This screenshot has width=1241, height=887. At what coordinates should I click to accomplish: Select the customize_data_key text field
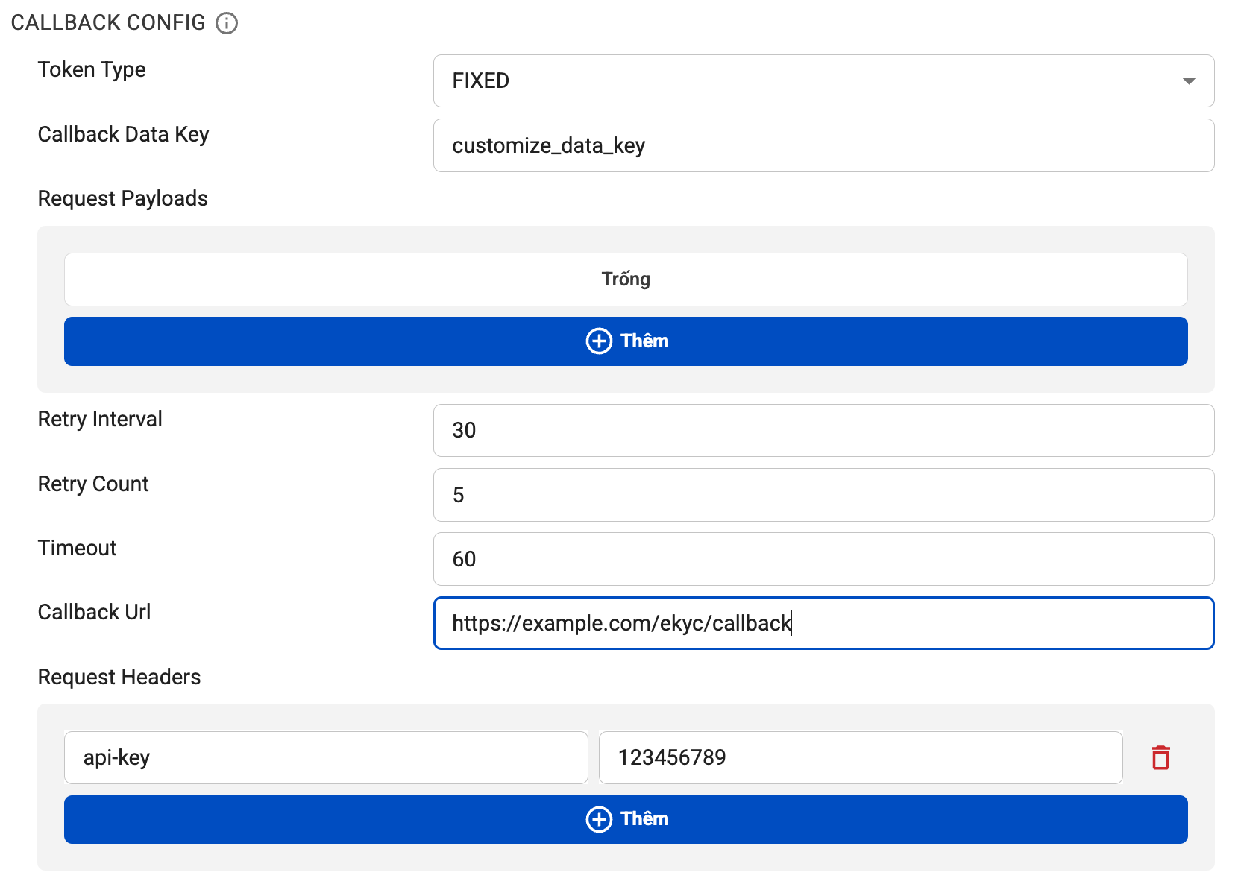click(820, 145)
